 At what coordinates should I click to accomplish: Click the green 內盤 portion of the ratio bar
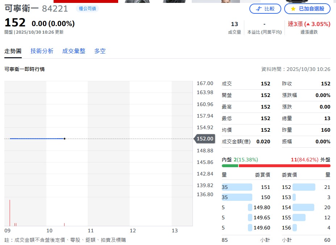tap(230, 166)
